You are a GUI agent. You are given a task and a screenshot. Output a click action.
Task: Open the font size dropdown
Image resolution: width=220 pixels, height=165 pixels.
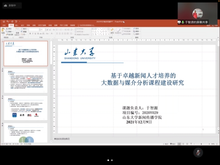click(45, 30)
